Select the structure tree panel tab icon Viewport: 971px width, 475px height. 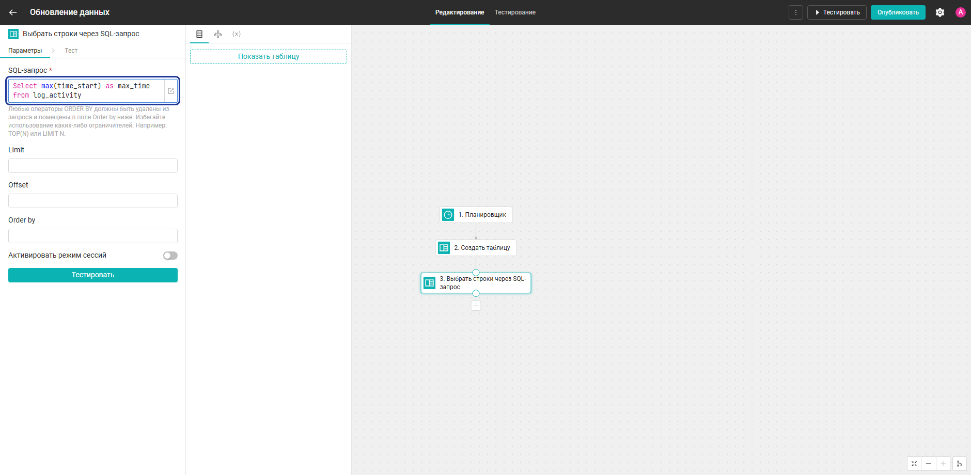click(x=218, y=34)
